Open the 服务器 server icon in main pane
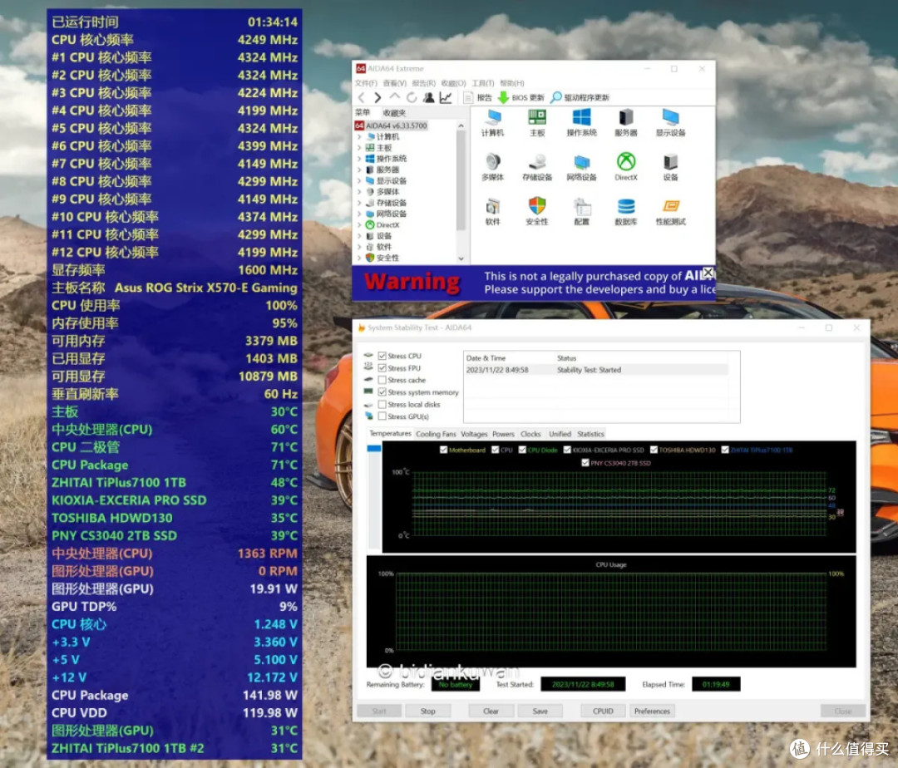The height and width of the screenshot is (768, 898). click(x=626, y=123)
